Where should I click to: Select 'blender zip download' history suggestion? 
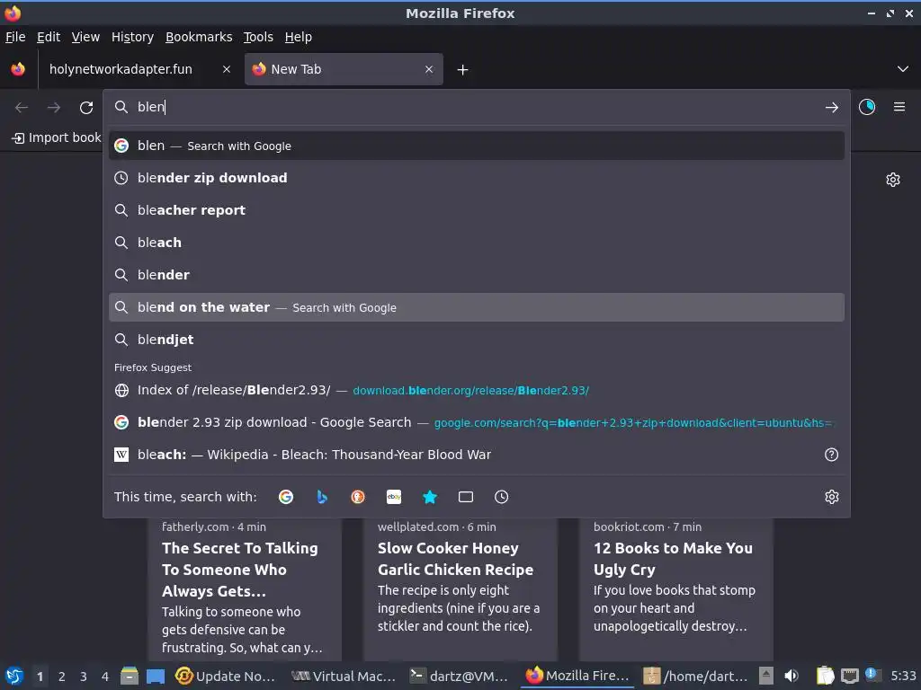[477, 178]
